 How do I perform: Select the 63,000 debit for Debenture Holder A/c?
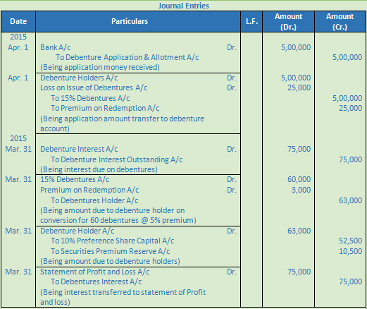[299, 231]
